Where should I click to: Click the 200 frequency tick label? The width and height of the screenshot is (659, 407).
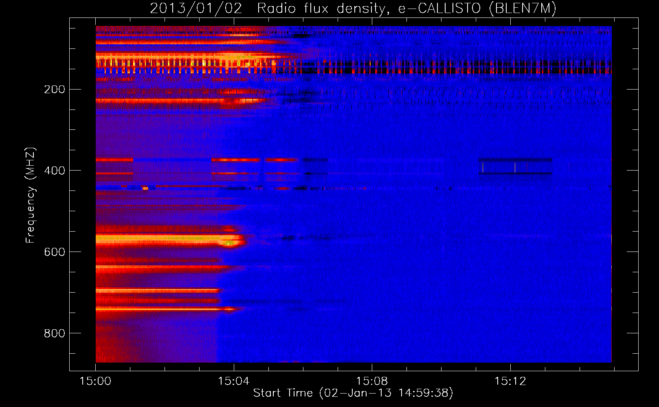click(x=55, y=89)
